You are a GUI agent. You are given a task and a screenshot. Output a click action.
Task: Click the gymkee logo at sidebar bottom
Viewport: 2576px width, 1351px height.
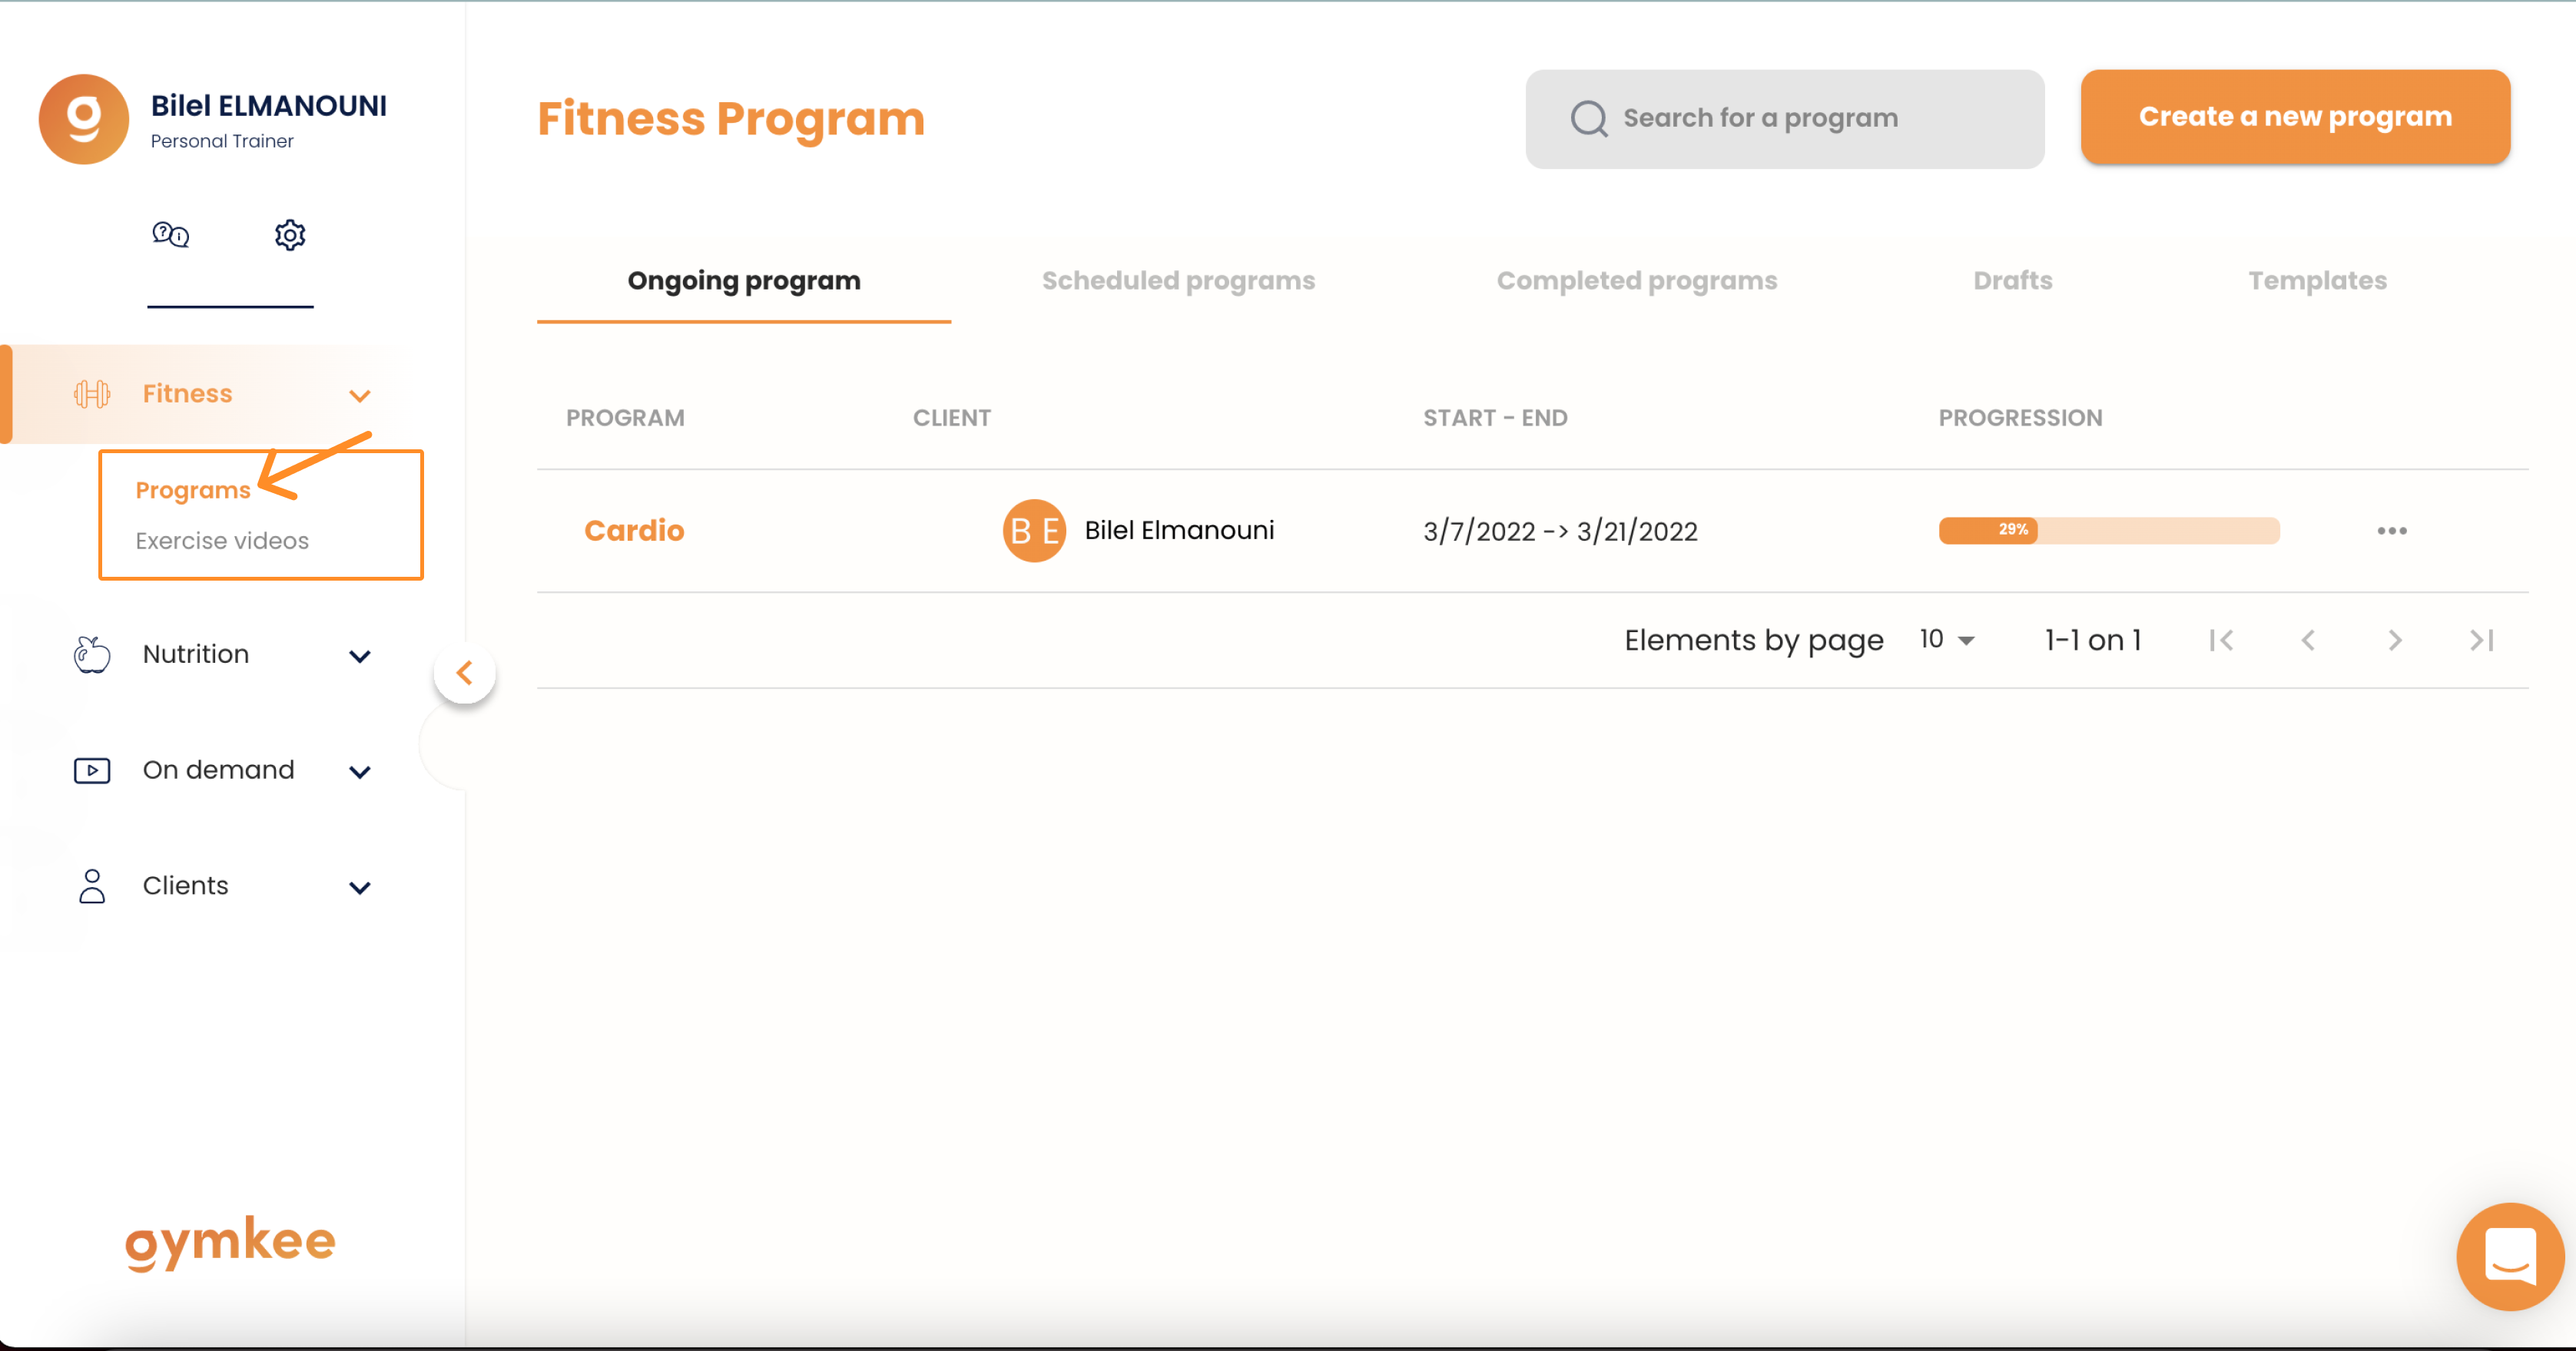tap(230, 1243)
